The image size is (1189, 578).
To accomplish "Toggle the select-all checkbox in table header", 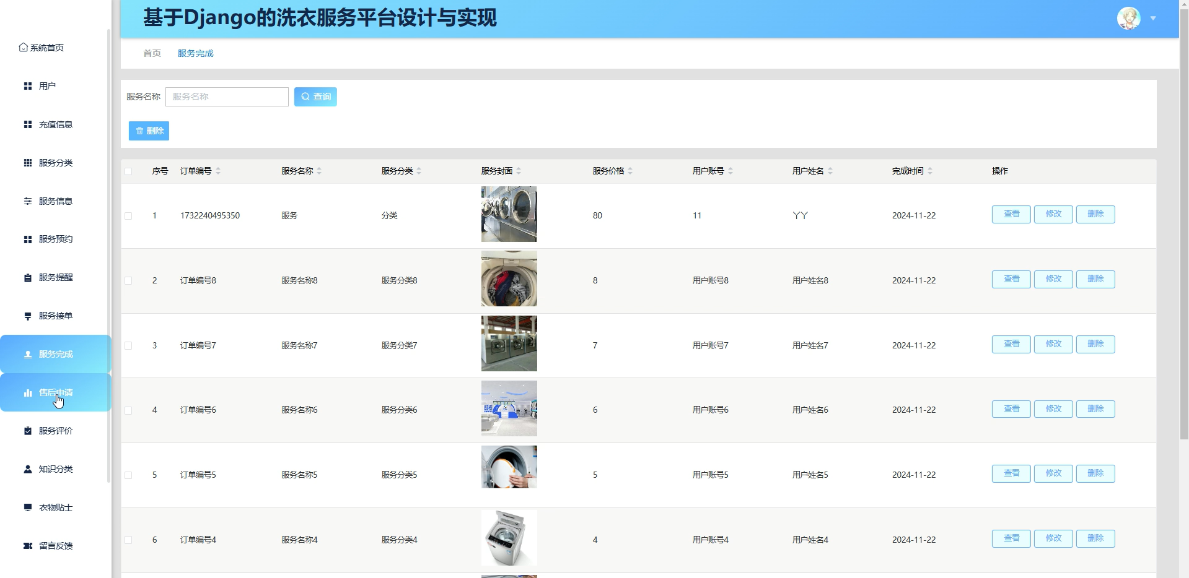I will (x=128, y=171).
